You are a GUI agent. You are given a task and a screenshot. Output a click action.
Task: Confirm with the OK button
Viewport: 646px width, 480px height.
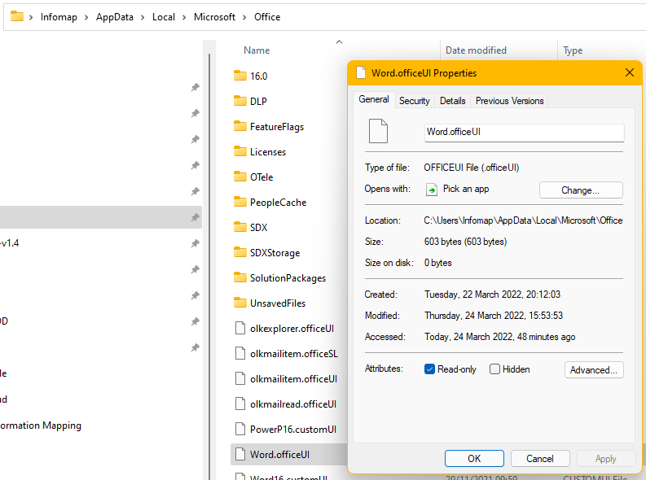tap(474, 458)
